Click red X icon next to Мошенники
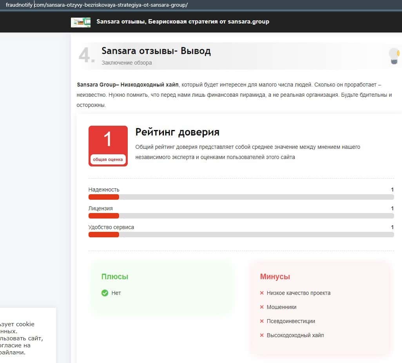Screen dimensions: 402x363 tap(262, 307)
